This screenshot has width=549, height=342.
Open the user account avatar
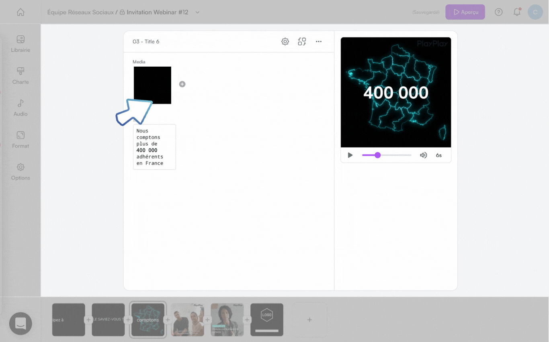pyautogui.click(x=535, y=12)
